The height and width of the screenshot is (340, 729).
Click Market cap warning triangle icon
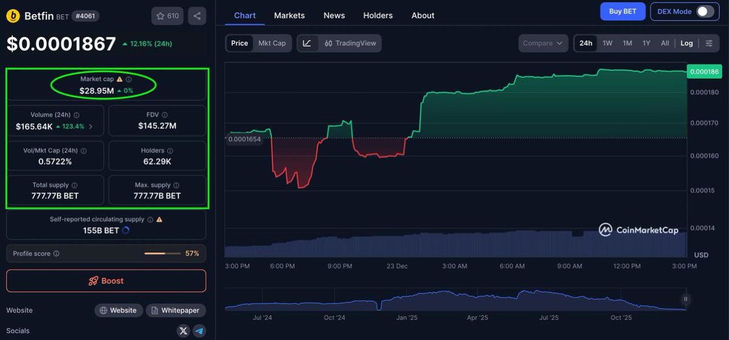120,79
